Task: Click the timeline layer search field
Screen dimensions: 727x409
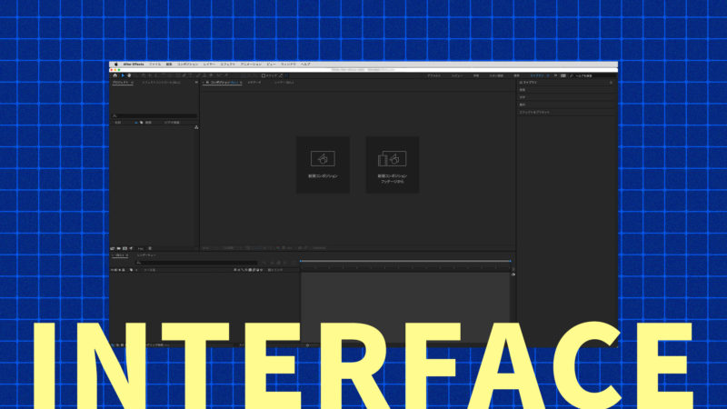Action: point(196,263)
